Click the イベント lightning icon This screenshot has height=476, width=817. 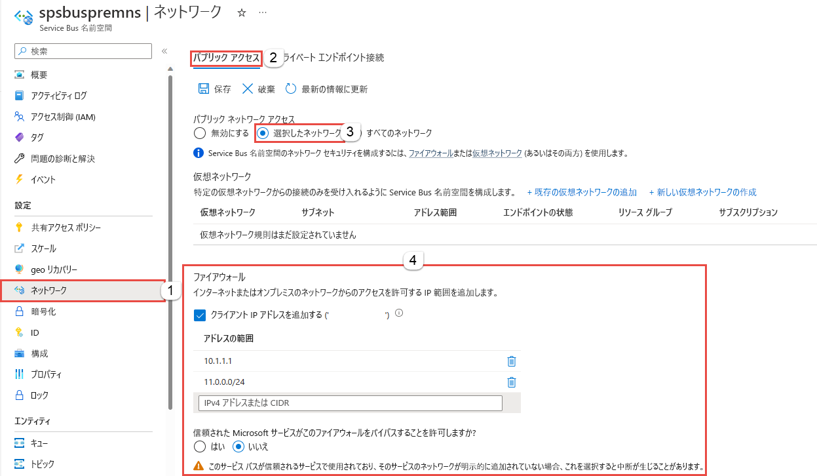coord(20,180)
